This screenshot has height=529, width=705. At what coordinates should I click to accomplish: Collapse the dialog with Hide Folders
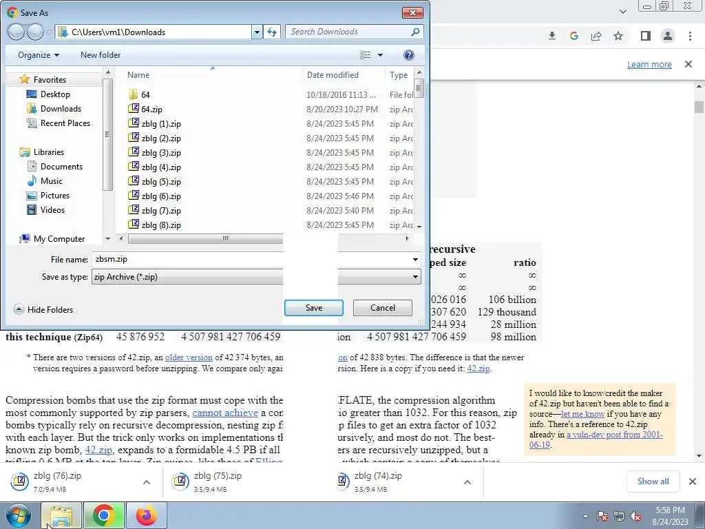click(x=43, y=309)
